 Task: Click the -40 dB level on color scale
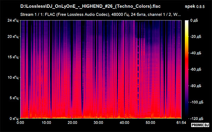pyautogui.click(x=196, y=53)
